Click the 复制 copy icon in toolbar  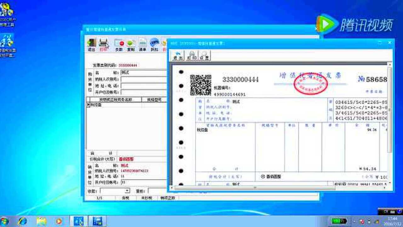point(131,45)
